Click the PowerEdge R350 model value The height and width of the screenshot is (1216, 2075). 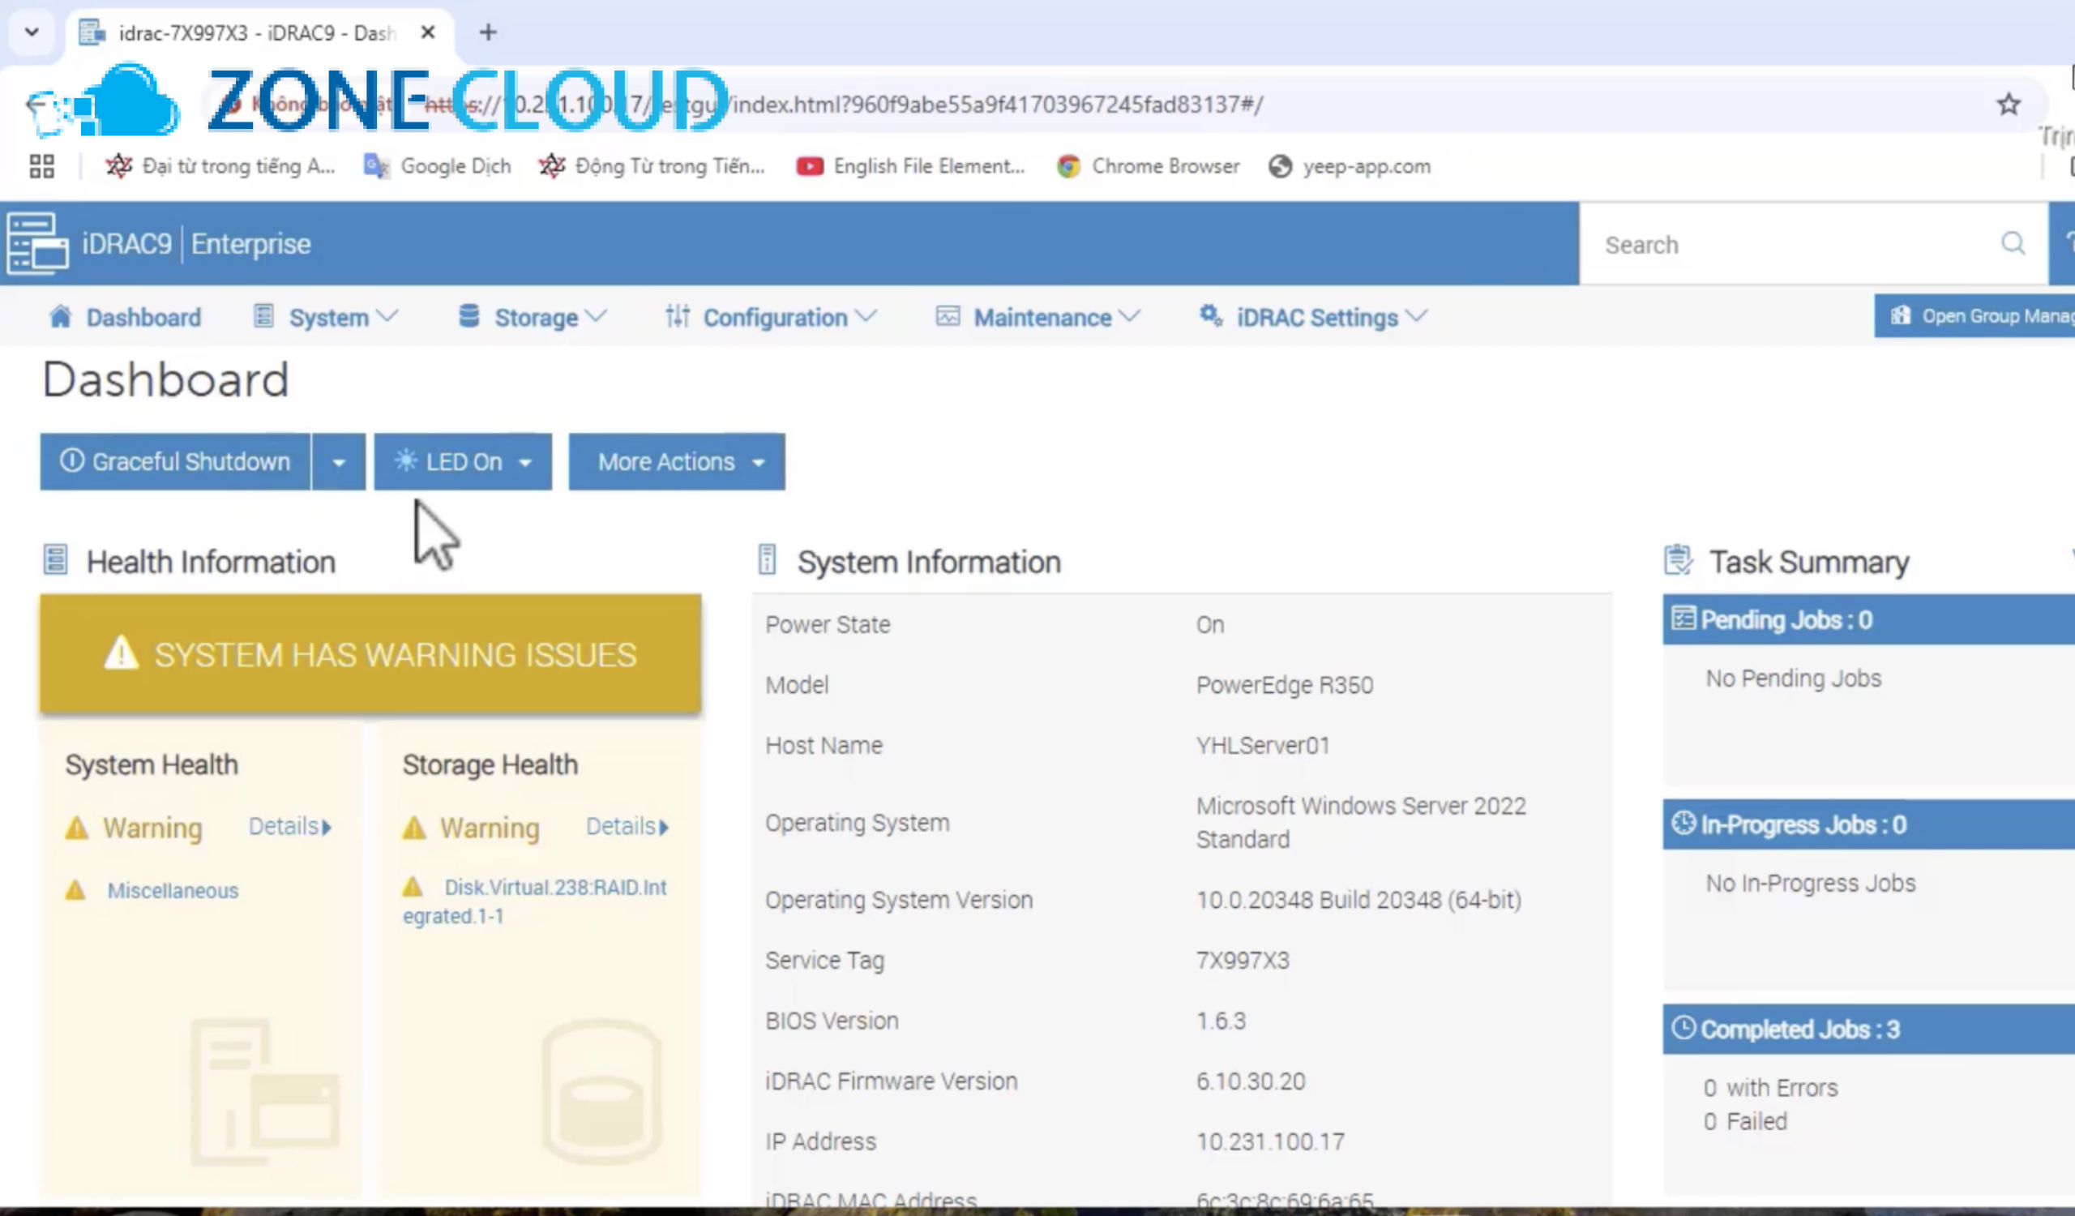[1284, 685]
